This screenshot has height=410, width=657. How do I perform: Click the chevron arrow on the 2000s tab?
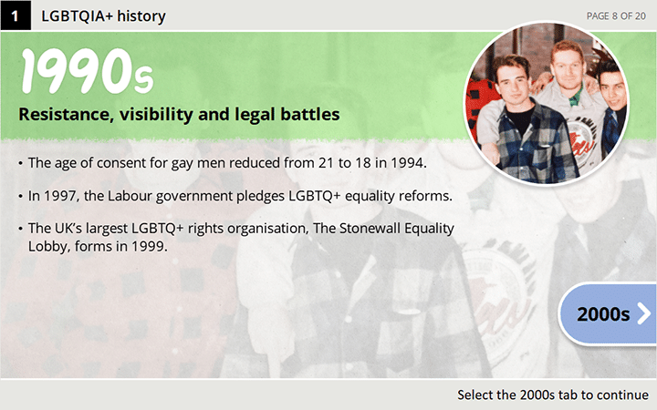pyautogui.click(x=643, y=314)
